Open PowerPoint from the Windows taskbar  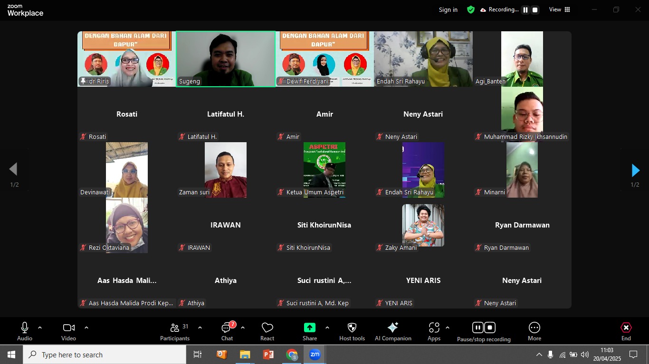coord(268,355)
